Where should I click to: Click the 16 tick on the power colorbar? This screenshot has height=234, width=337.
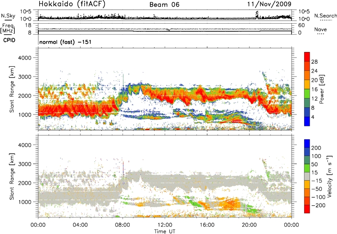(x=314, y=90)
